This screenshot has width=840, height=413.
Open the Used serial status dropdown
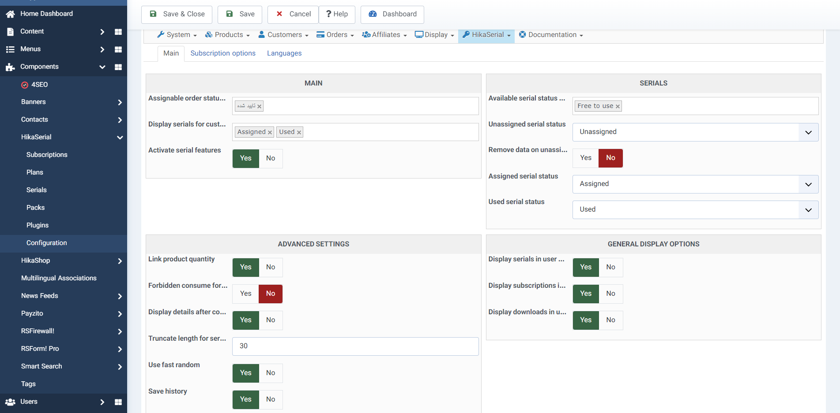[x=695, y=210]
